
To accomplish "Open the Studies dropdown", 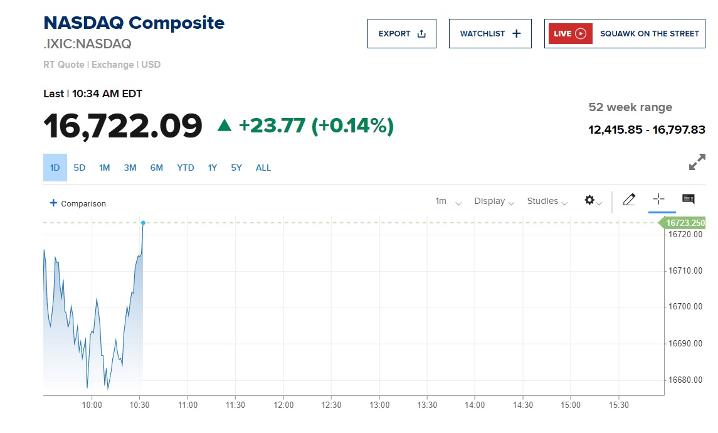I will [x=547, y=201].
